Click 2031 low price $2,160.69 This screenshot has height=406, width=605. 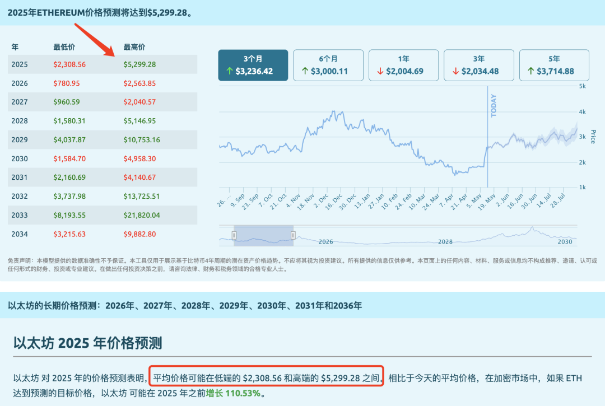pos(69,178)
